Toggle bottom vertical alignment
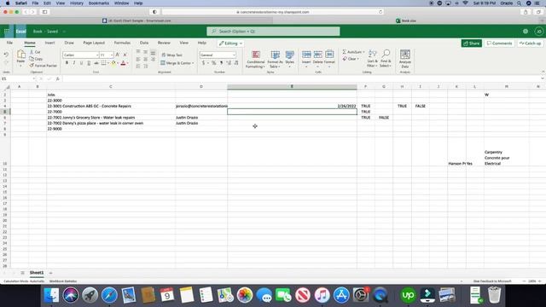Screen dimensions: 546x307 click(153, 52)
